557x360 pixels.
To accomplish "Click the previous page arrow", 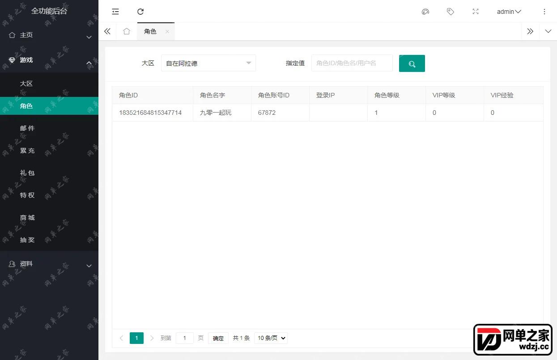I will [x=121, y=338].
